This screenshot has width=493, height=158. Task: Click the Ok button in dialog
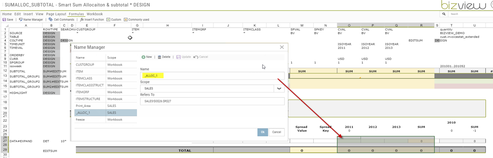(x=263, y=132)
